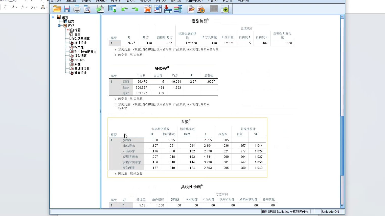The width and height of the screenshot is (385, 216).
Task: Select 活动数据集 in the outline tree
Action: coord(82,39)
